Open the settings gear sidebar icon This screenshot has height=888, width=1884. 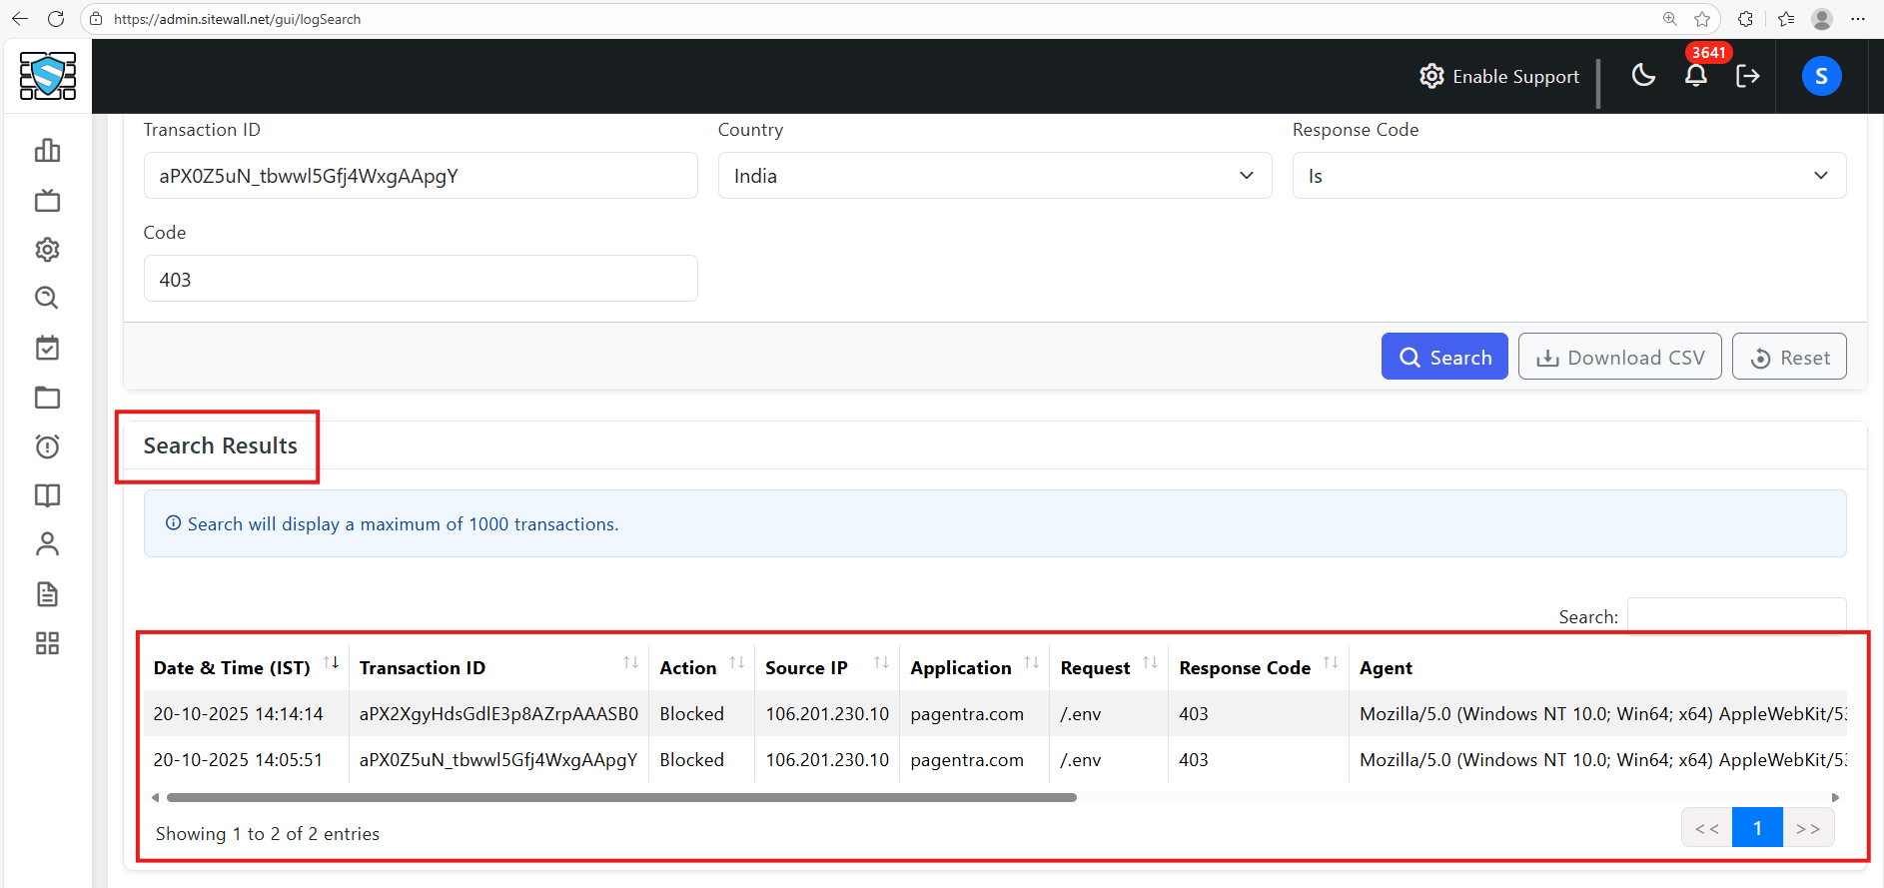coord(47,249)
